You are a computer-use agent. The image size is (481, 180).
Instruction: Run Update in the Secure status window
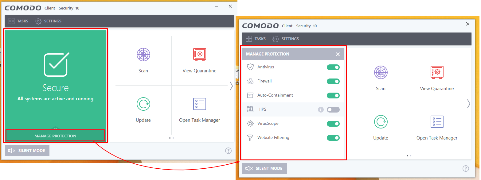click(x=143, y=109)
